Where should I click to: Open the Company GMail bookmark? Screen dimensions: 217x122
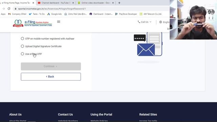point(17,14)
